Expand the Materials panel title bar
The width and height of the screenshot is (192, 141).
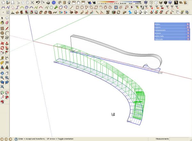coord(172,39)
